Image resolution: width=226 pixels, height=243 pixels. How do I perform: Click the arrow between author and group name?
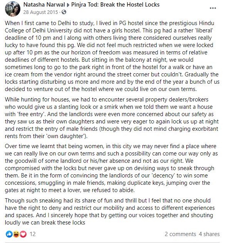click(68, 5)
